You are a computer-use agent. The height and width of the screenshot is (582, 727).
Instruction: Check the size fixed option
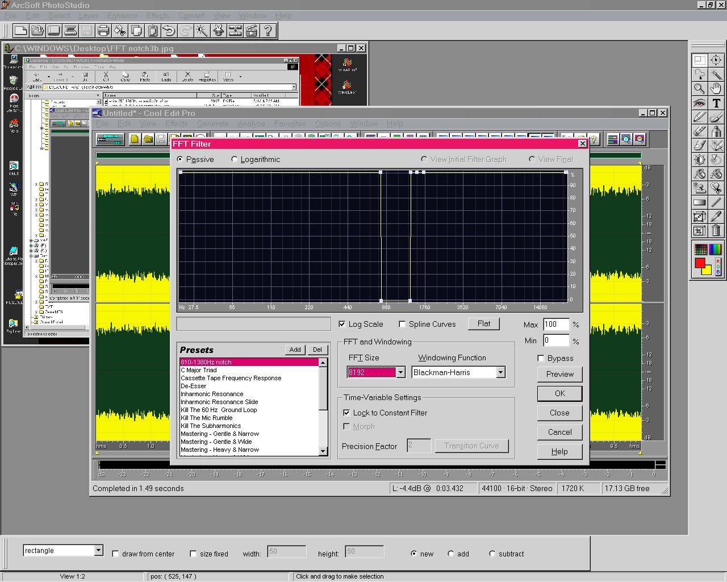[x=193, y=554]
